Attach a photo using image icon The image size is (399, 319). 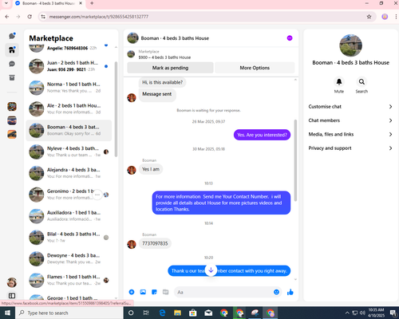(143, 292)
